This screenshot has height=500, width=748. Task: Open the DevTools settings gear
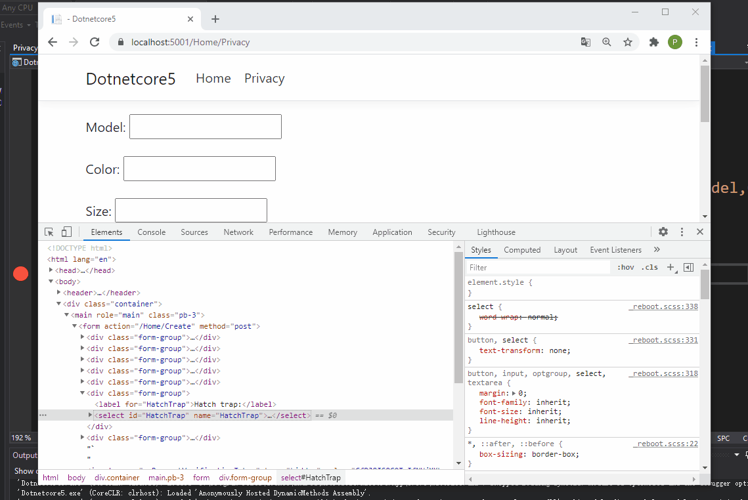coord(663,232)
